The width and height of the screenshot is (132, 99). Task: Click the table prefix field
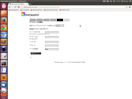[x=52, y=49]
